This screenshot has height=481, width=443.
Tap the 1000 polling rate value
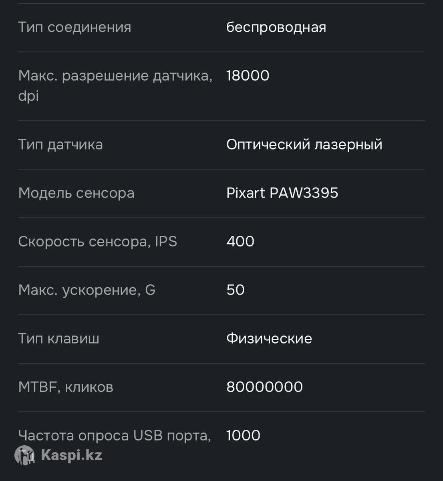coord(243,435)
